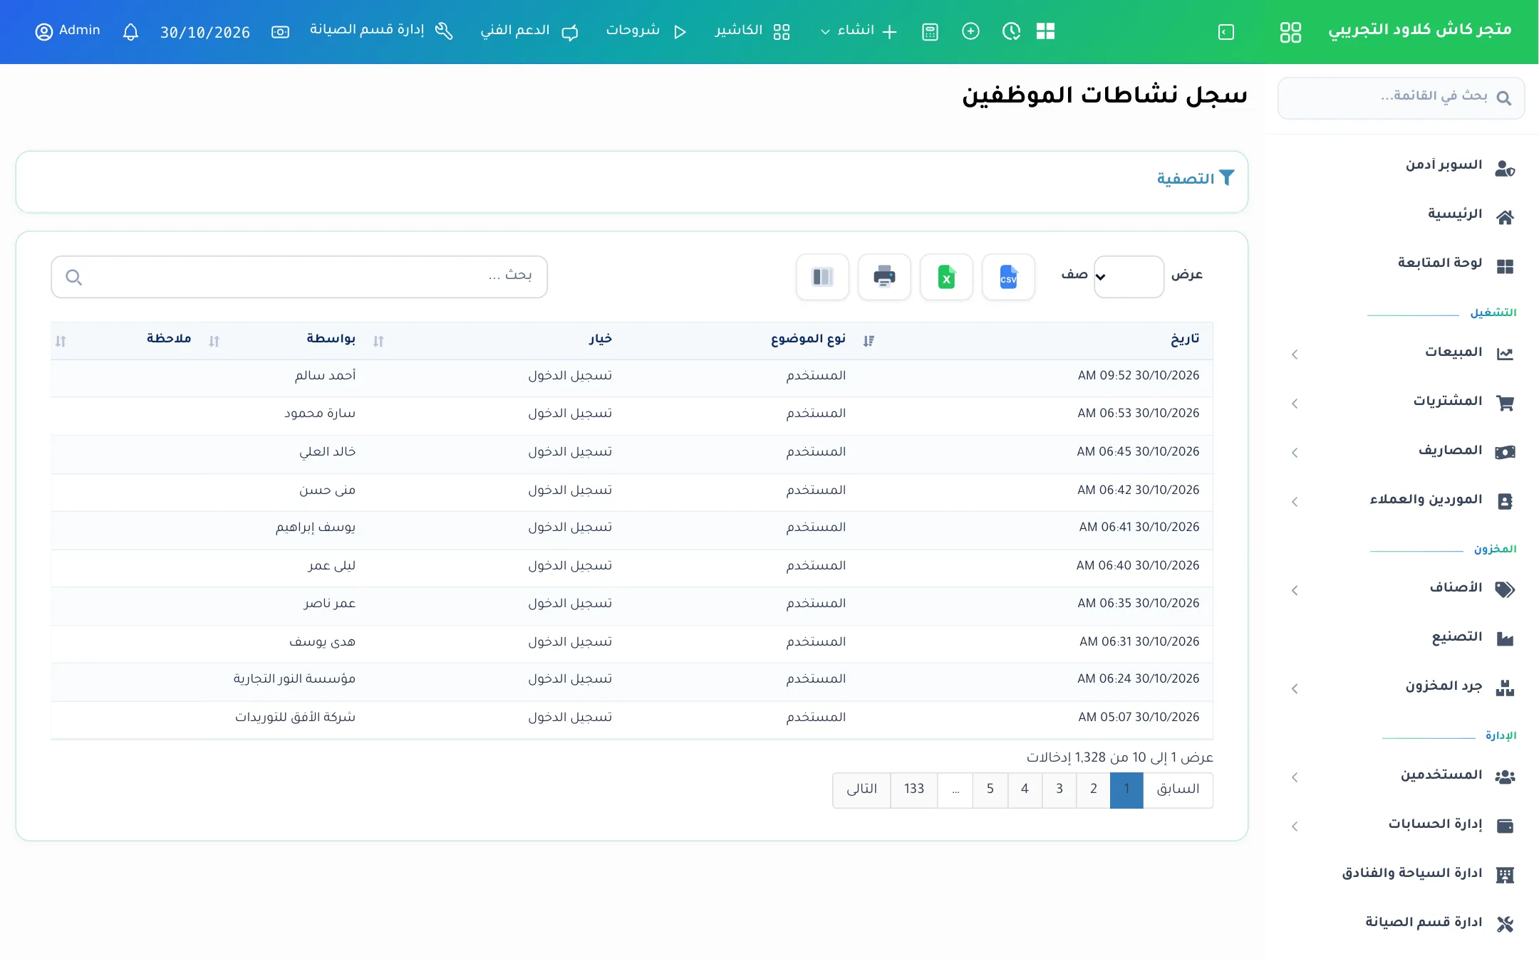This screenshot has width=1539, height=961.
Task: Open the four-squares dashboard icon in top bar
Action: [1045, 31]
